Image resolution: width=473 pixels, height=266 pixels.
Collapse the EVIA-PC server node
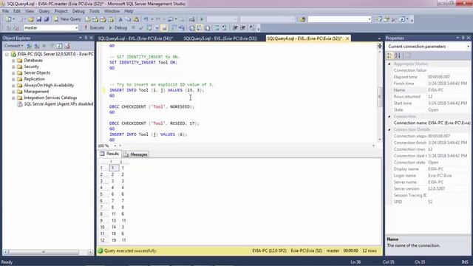point(7,54)
